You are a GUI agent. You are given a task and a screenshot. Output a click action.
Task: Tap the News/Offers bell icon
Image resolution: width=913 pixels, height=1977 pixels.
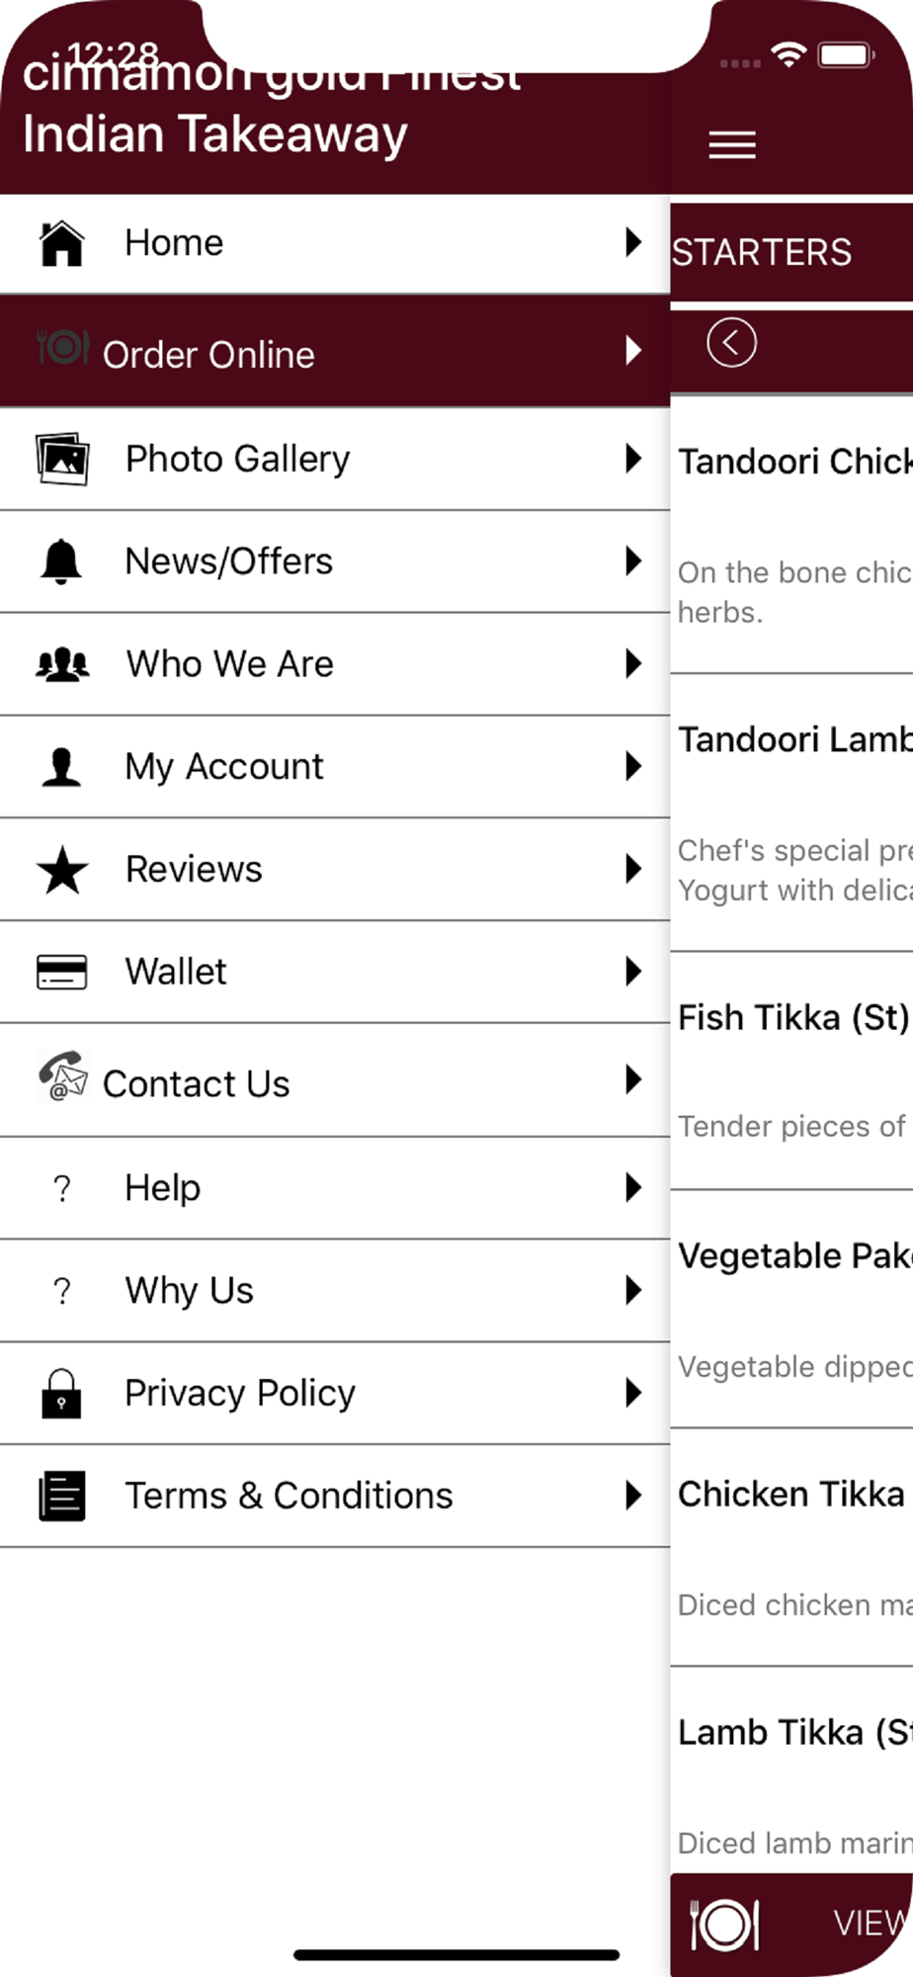tap(61, 561)
